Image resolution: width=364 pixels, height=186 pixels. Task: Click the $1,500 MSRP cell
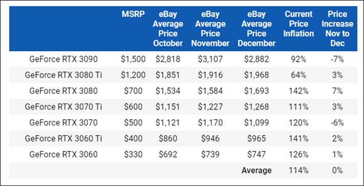tap(133, 59)
